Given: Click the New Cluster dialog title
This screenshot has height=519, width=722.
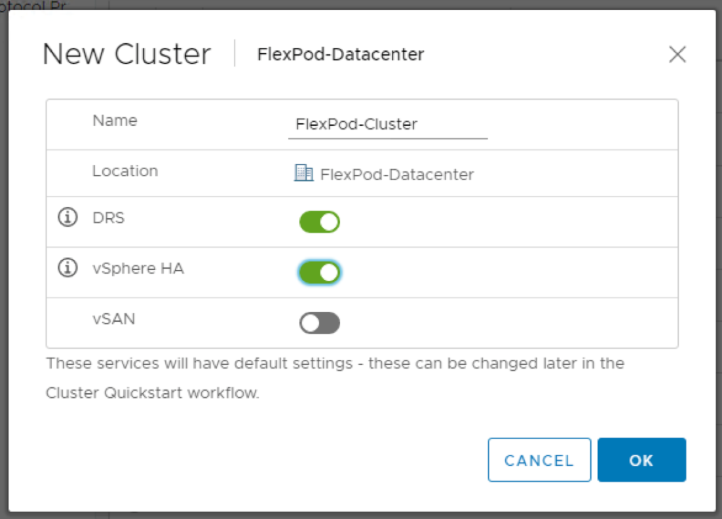Looking at the screenshot, I should 127,54.
